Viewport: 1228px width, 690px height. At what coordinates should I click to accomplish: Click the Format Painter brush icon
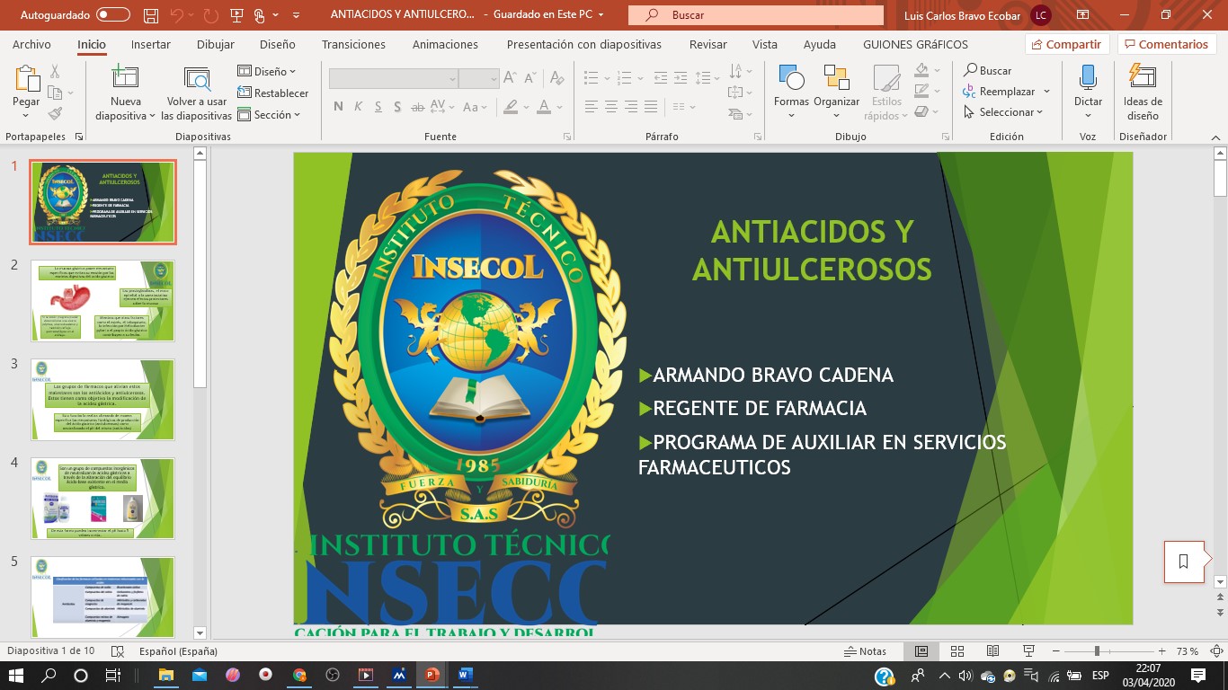tap(55, 114)
